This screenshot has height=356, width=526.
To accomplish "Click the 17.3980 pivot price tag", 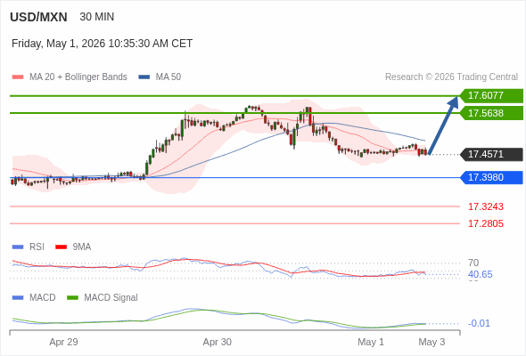I will 491,177.
